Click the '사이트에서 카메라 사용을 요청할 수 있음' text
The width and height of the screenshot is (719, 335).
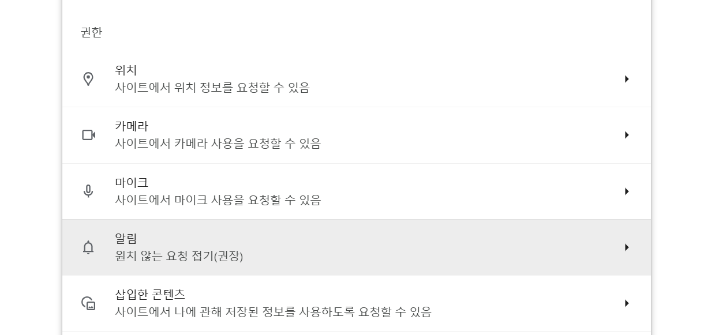coord(218,144)
